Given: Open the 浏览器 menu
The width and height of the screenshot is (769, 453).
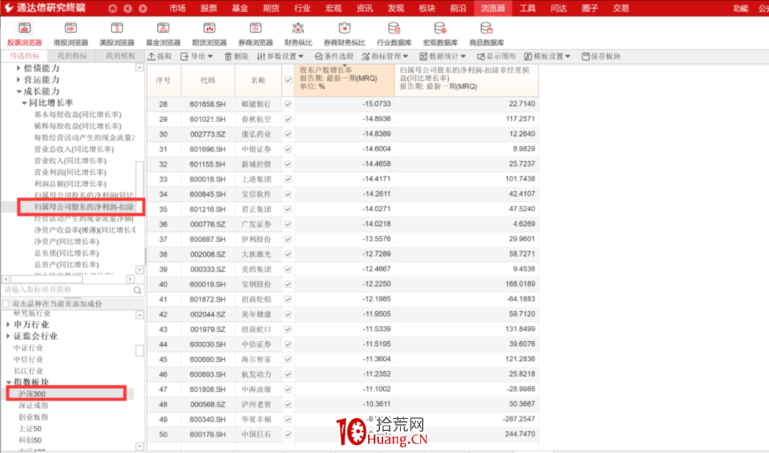Looking at the screenshot, I should pyautogui.click(x=493, y=9).
